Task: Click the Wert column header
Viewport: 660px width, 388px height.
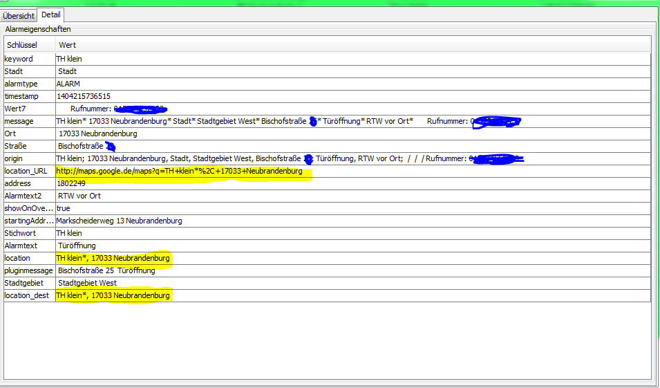Action: (x=67, y=45)
